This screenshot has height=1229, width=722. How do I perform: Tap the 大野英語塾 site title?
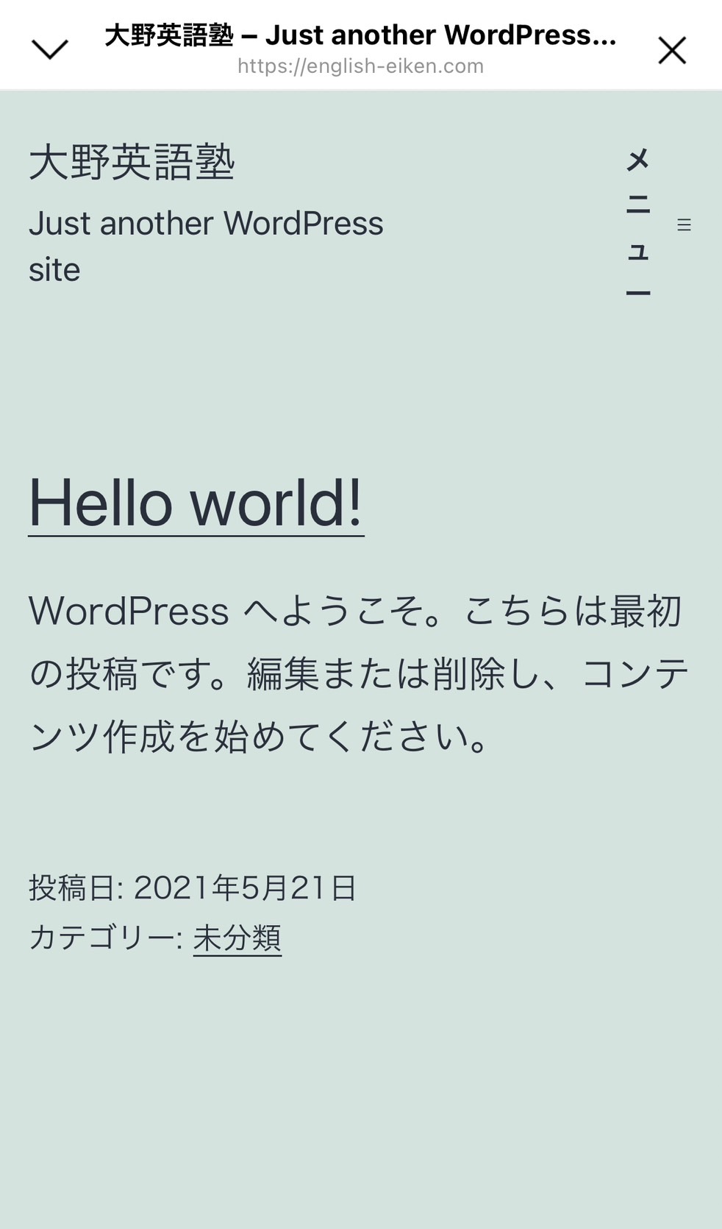[132, 163]
